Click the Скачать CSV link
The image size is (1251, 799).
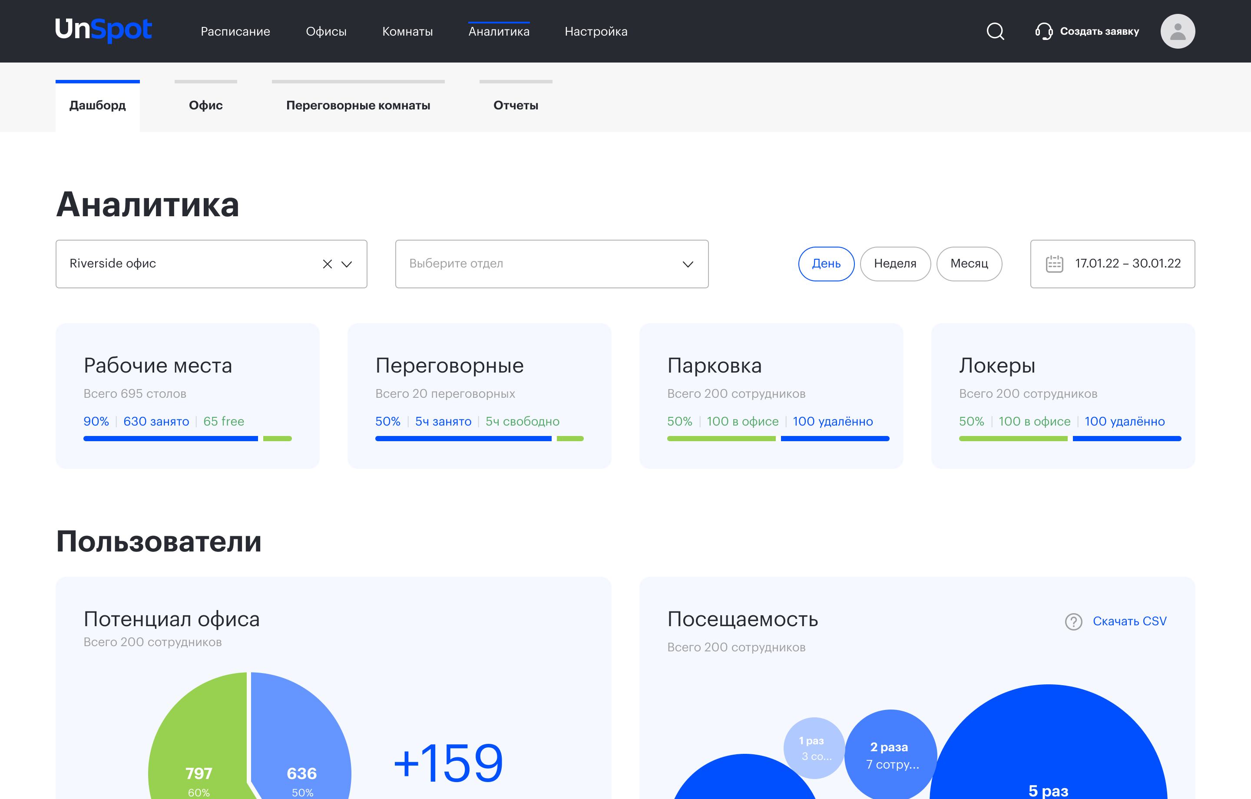[x=1129, y=621]
